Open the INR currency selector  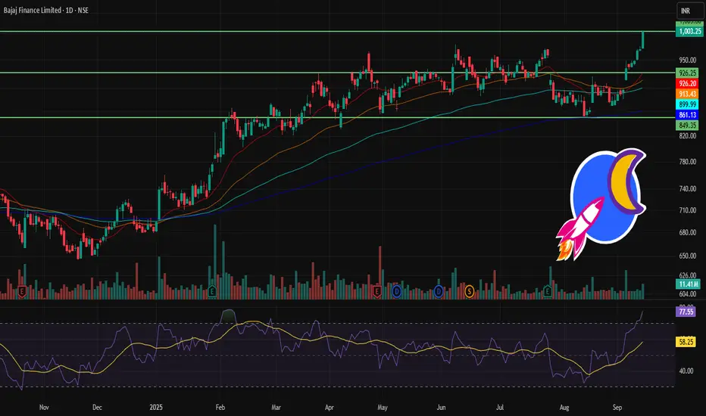click(689, 11)
